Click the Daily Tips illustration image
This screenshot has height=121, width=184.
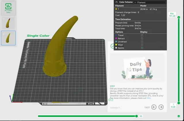pyautogui.click(x=137, y=68)
